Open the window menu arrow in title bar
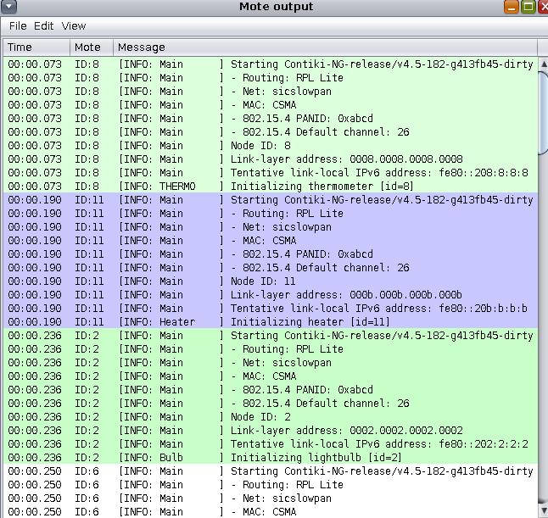The width and height of the screenshot is (548, 518). coord(8,6)
